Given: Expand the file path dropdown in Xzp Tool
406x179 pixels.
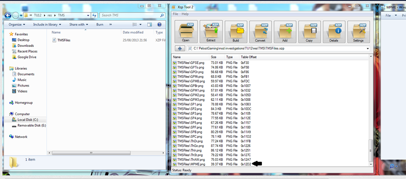Looking at the screenshot, I should (367, 49).
